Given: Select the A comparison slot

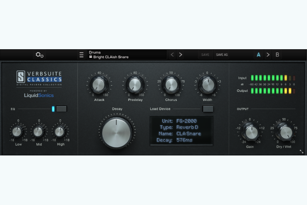Looking at the screenshot, I should (x=258, y=55).
